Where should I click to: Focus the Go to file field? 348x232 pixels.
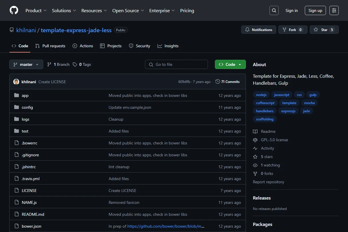pos(176,64)
